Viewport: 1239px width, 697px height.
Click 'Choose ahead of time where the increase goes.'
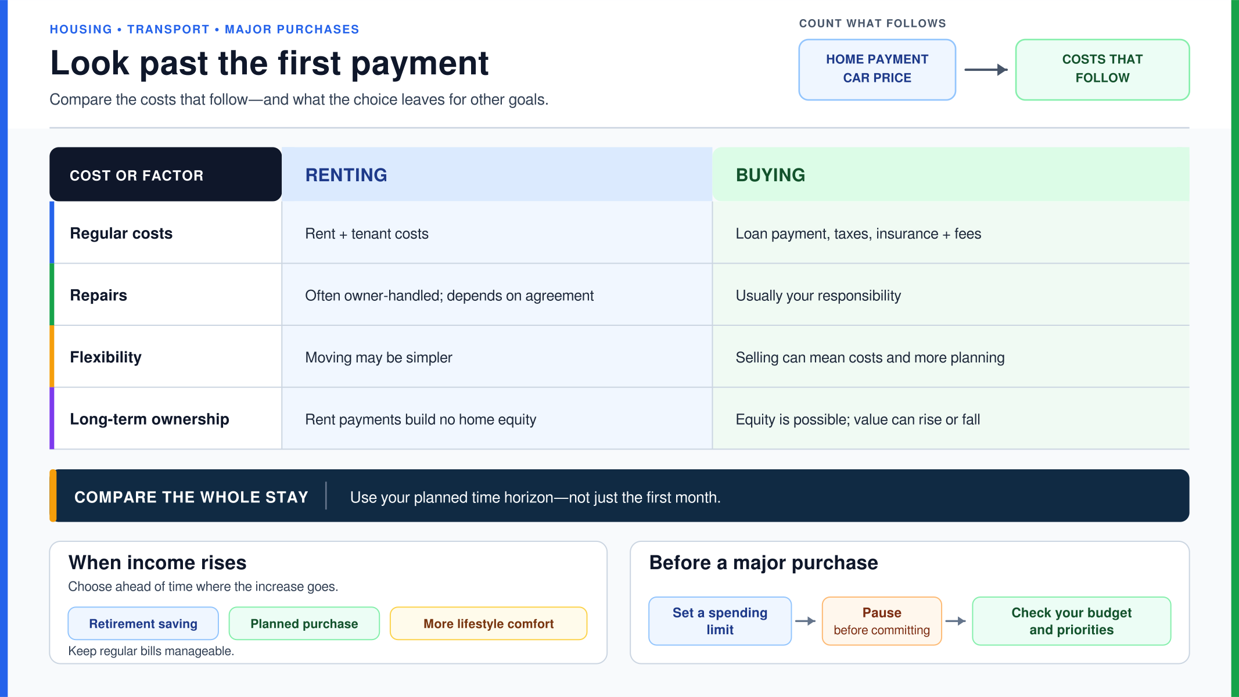tap(203, 587)
